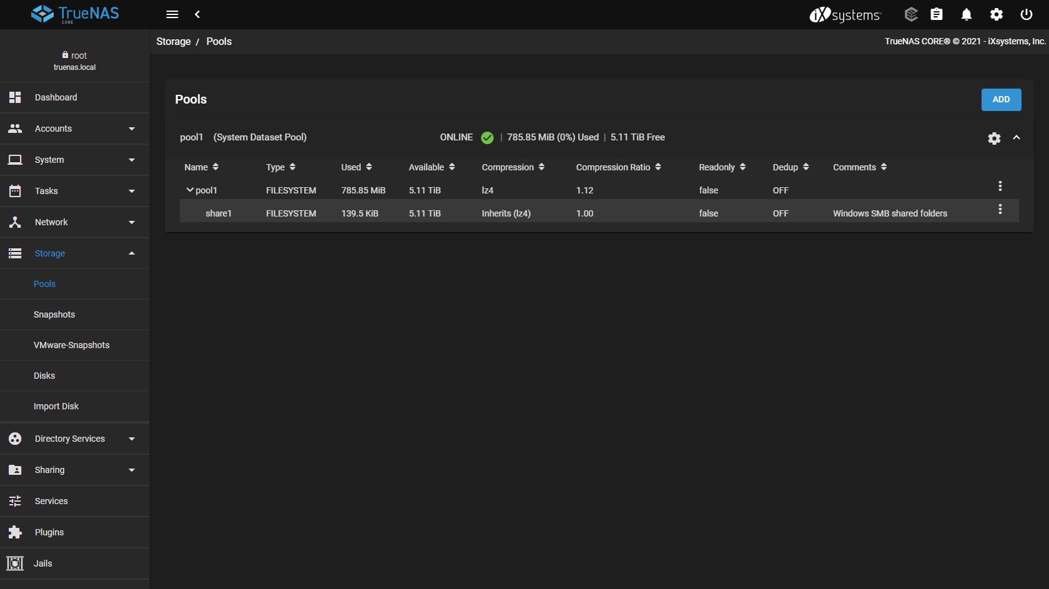The image size is (1049, 589).
Task: Click the System sidebar icon
Action: point(15,160)
